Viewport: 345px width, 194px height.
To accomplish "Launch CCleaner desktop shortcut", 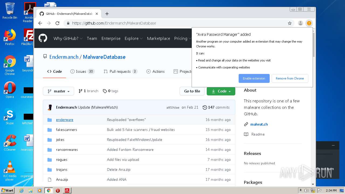I will (10, 143).
